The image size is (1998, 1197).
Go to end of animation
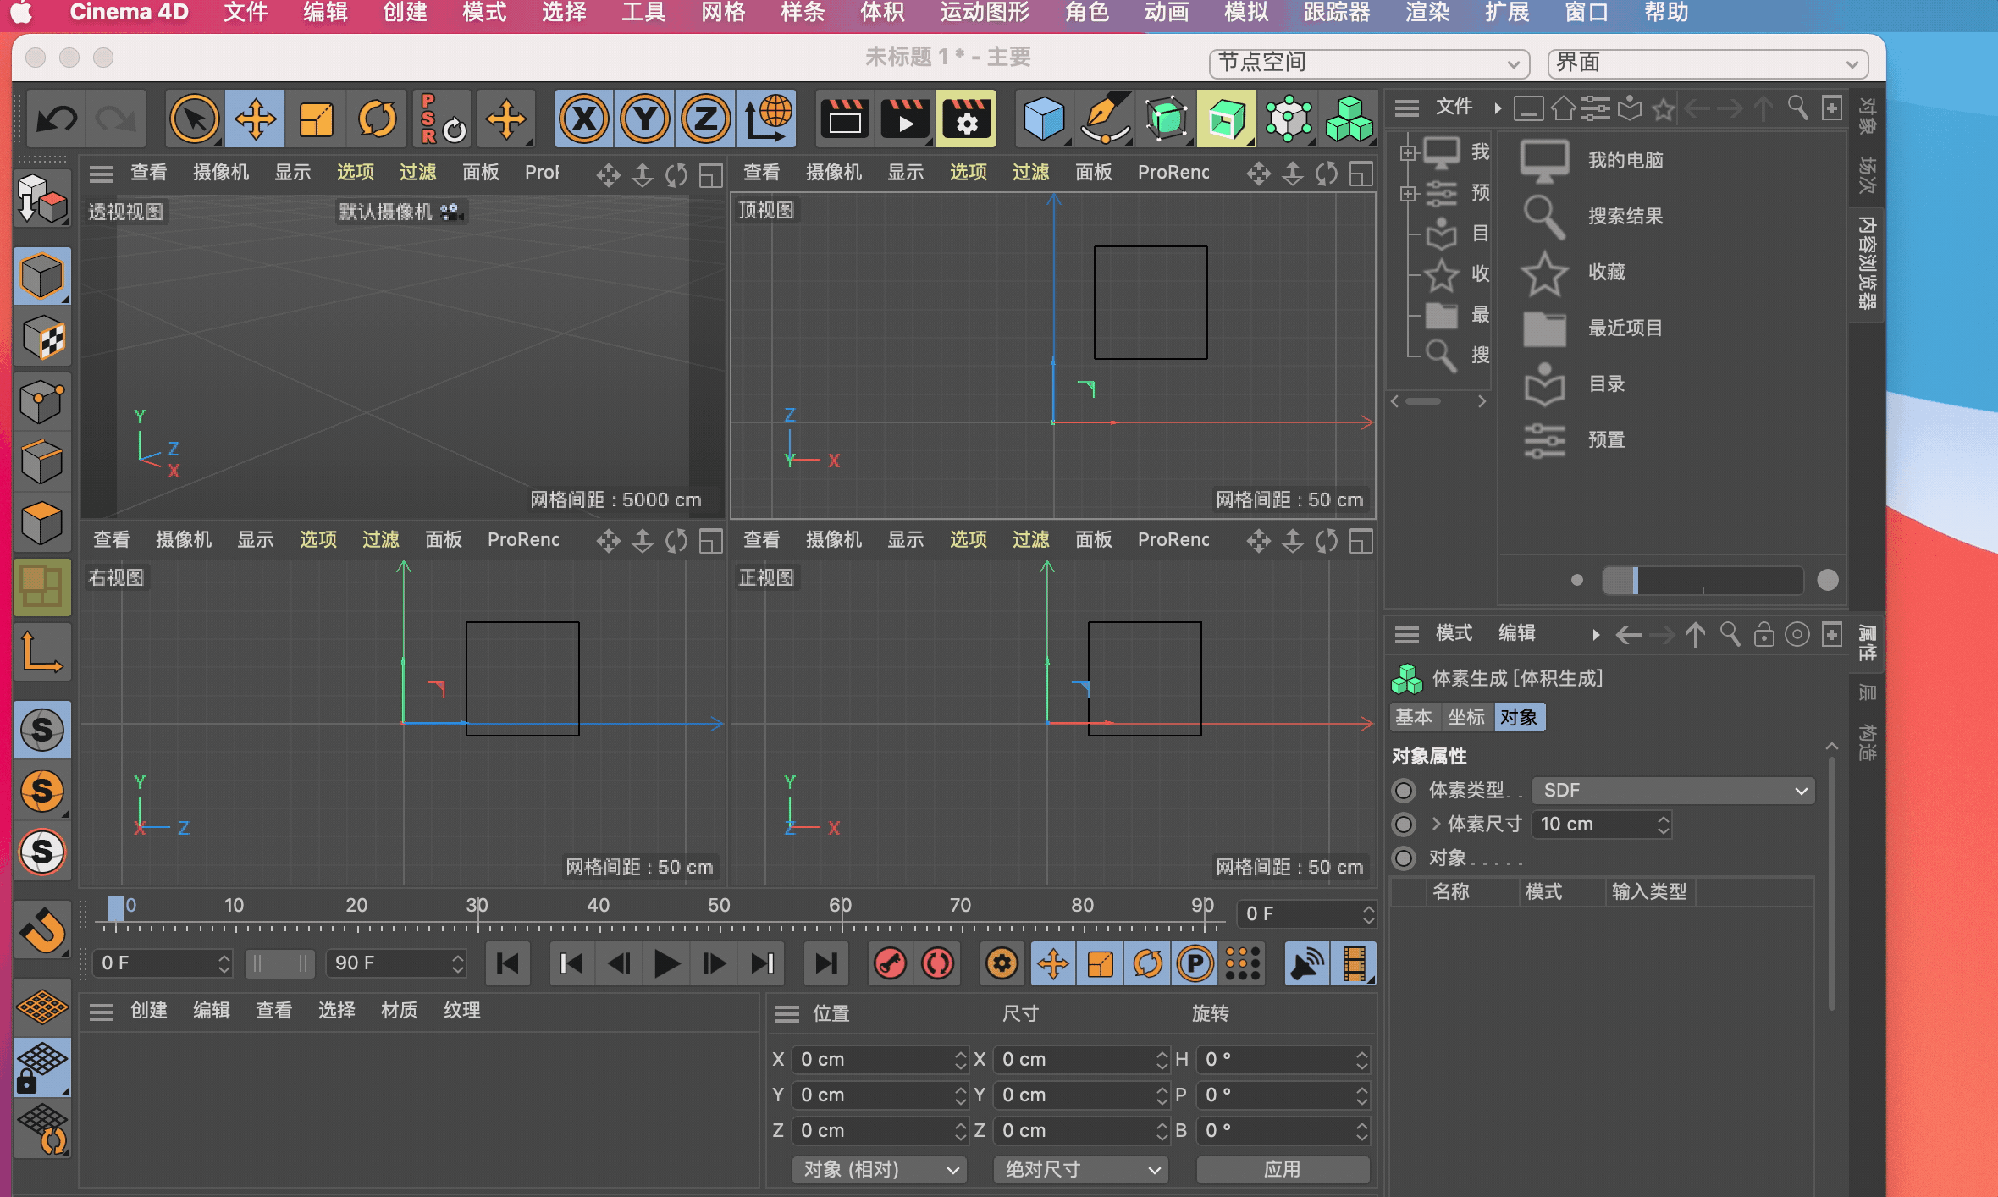[825, 963]
